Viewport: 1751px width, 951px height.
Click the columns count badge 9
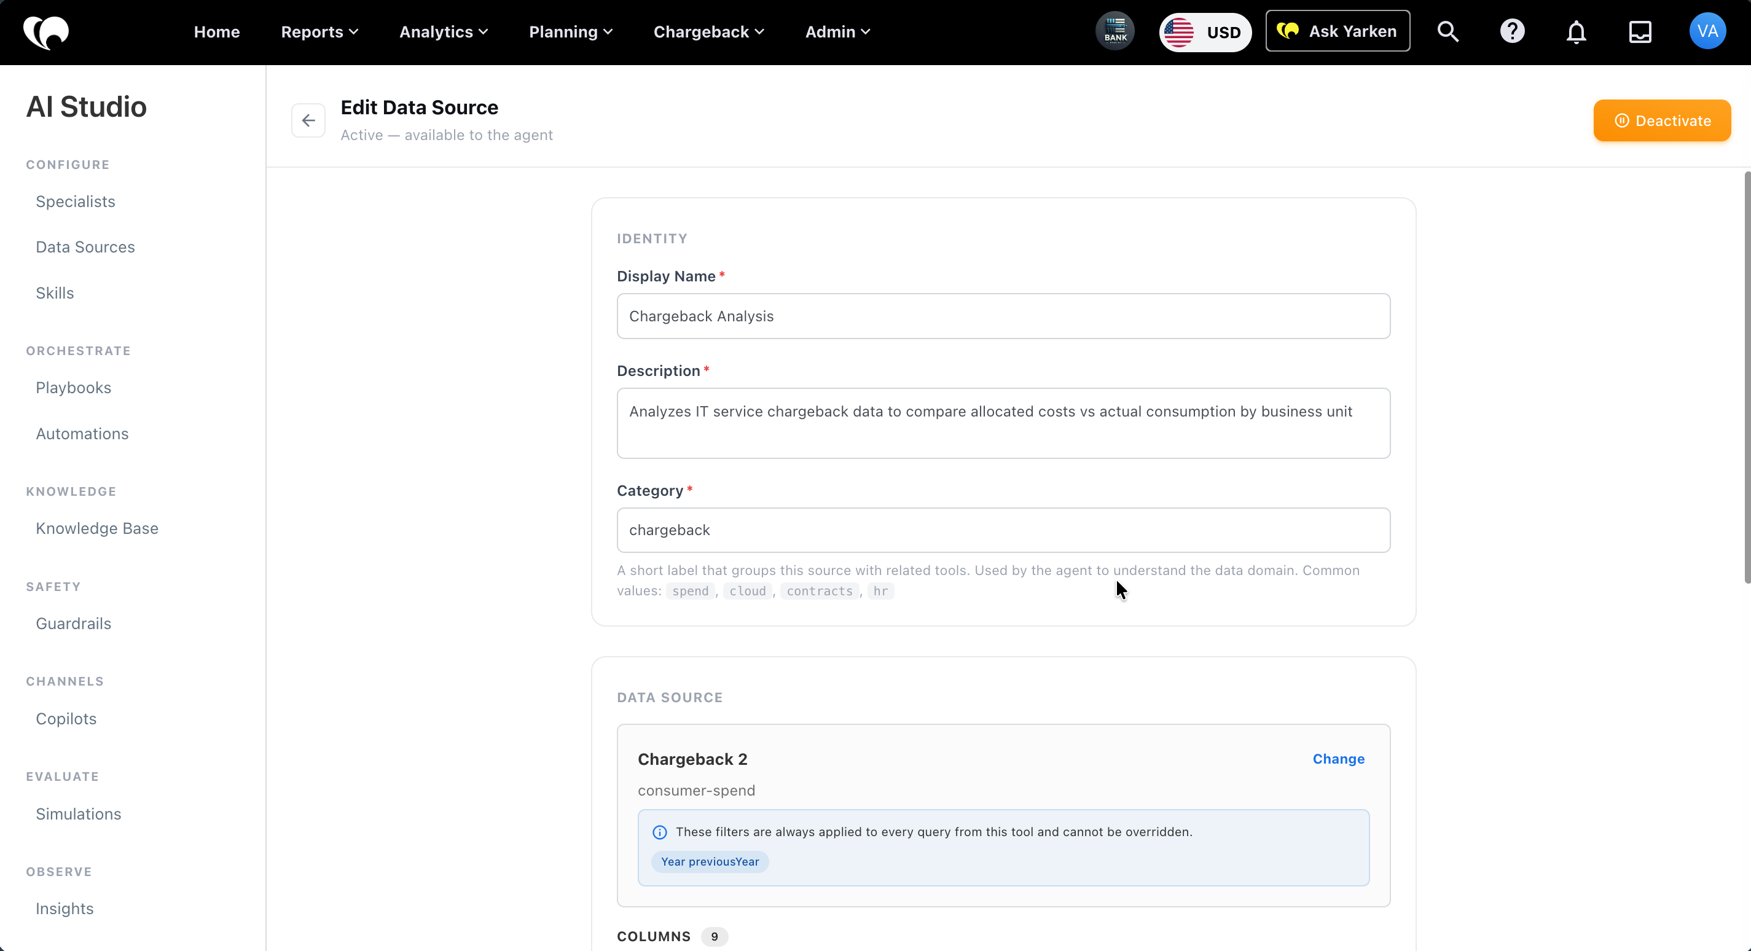click(714, 937)
